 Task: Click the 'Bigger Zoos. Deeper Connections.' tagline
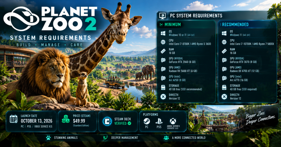point(260,118)
